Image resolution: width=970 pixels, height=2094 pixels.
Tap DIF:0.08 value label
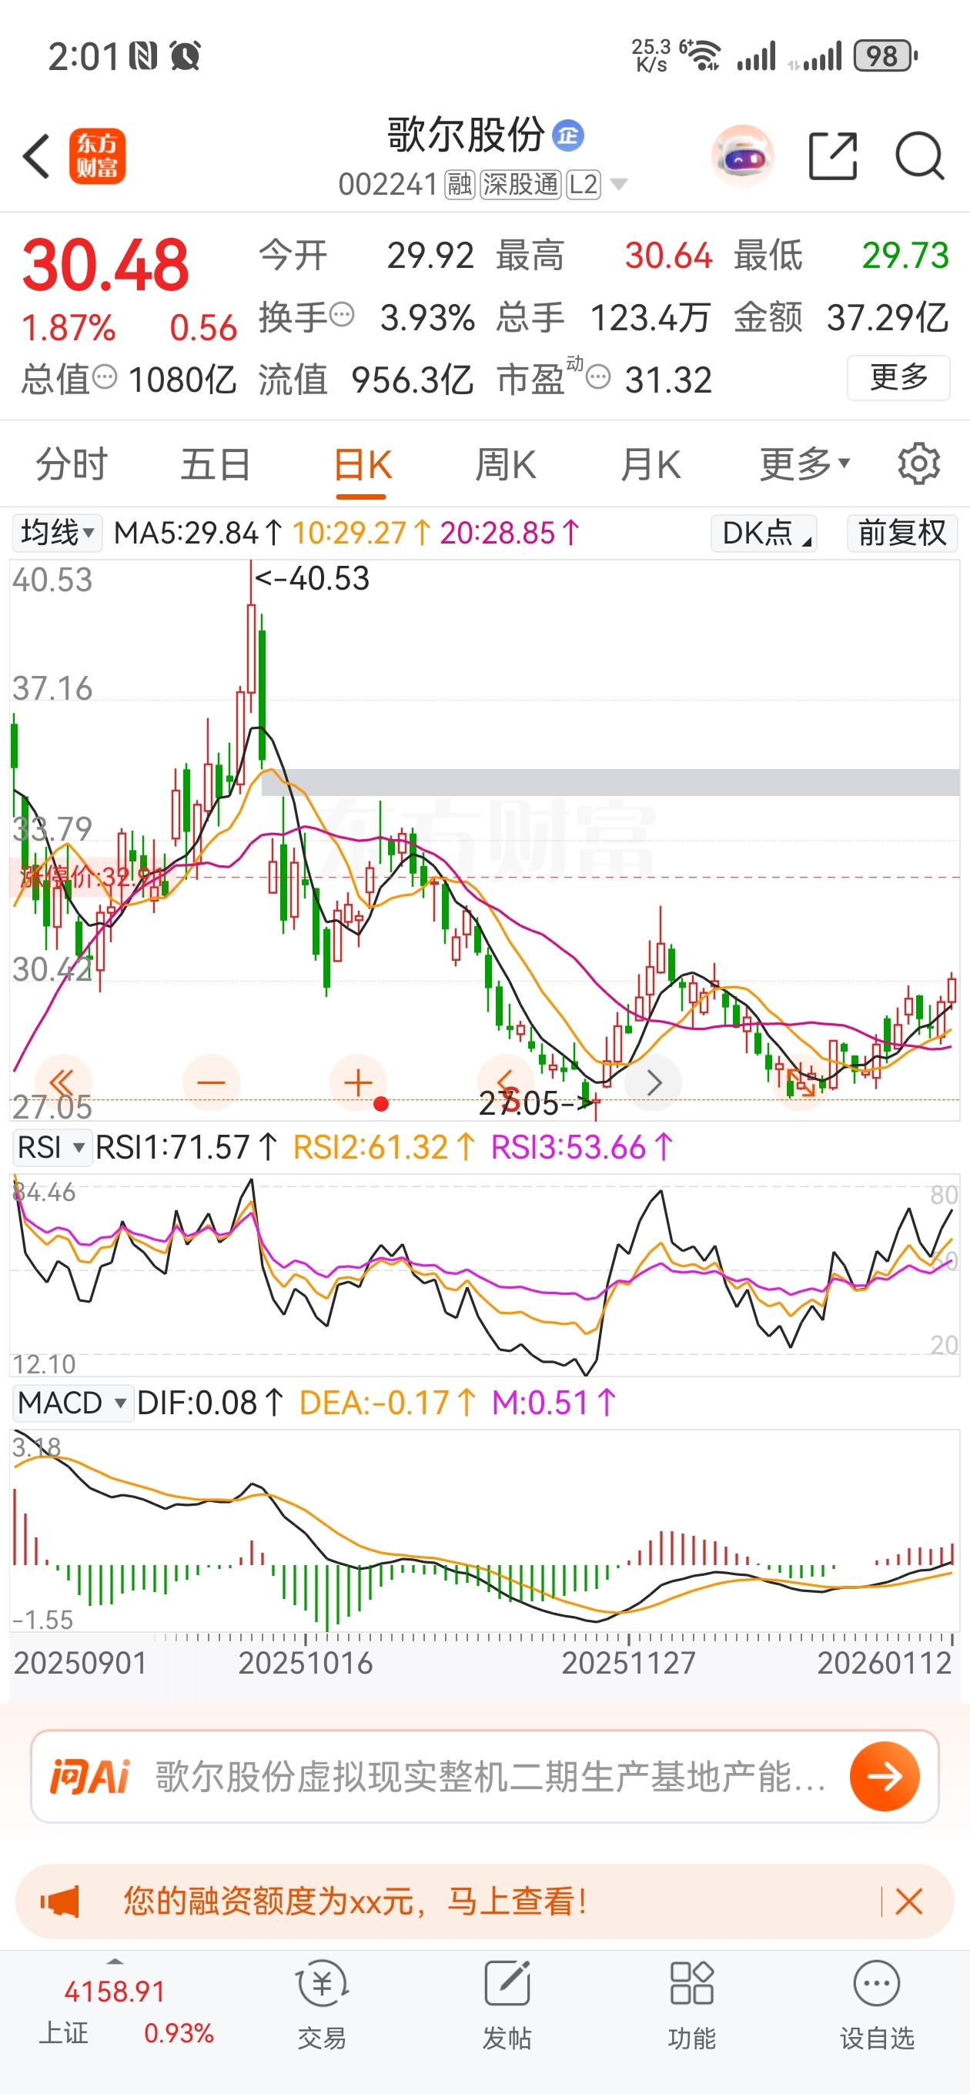pyautogui.click(x=209, y=1402)
